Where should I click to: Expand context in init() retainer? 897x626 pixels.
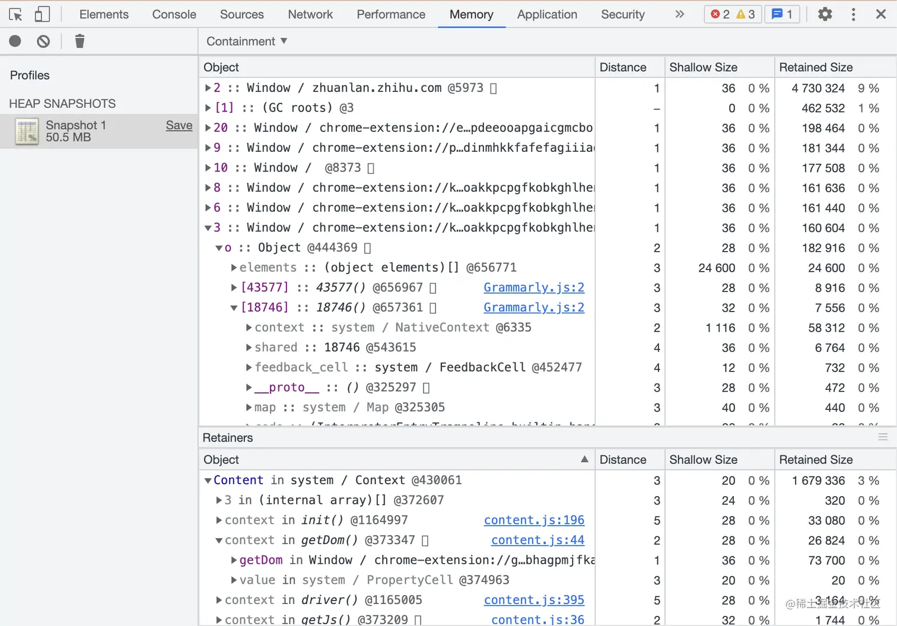(219, 520)
